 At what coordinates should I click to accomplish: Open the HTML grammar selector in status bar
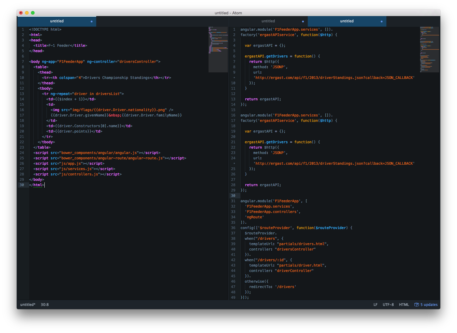pos(404,304)
